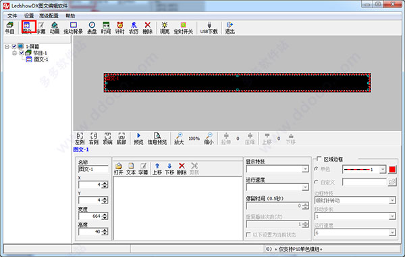The height and width of the screenshot is (257, 405).
Task: Open the 高级配置 menu
Action: coord(49,16)
